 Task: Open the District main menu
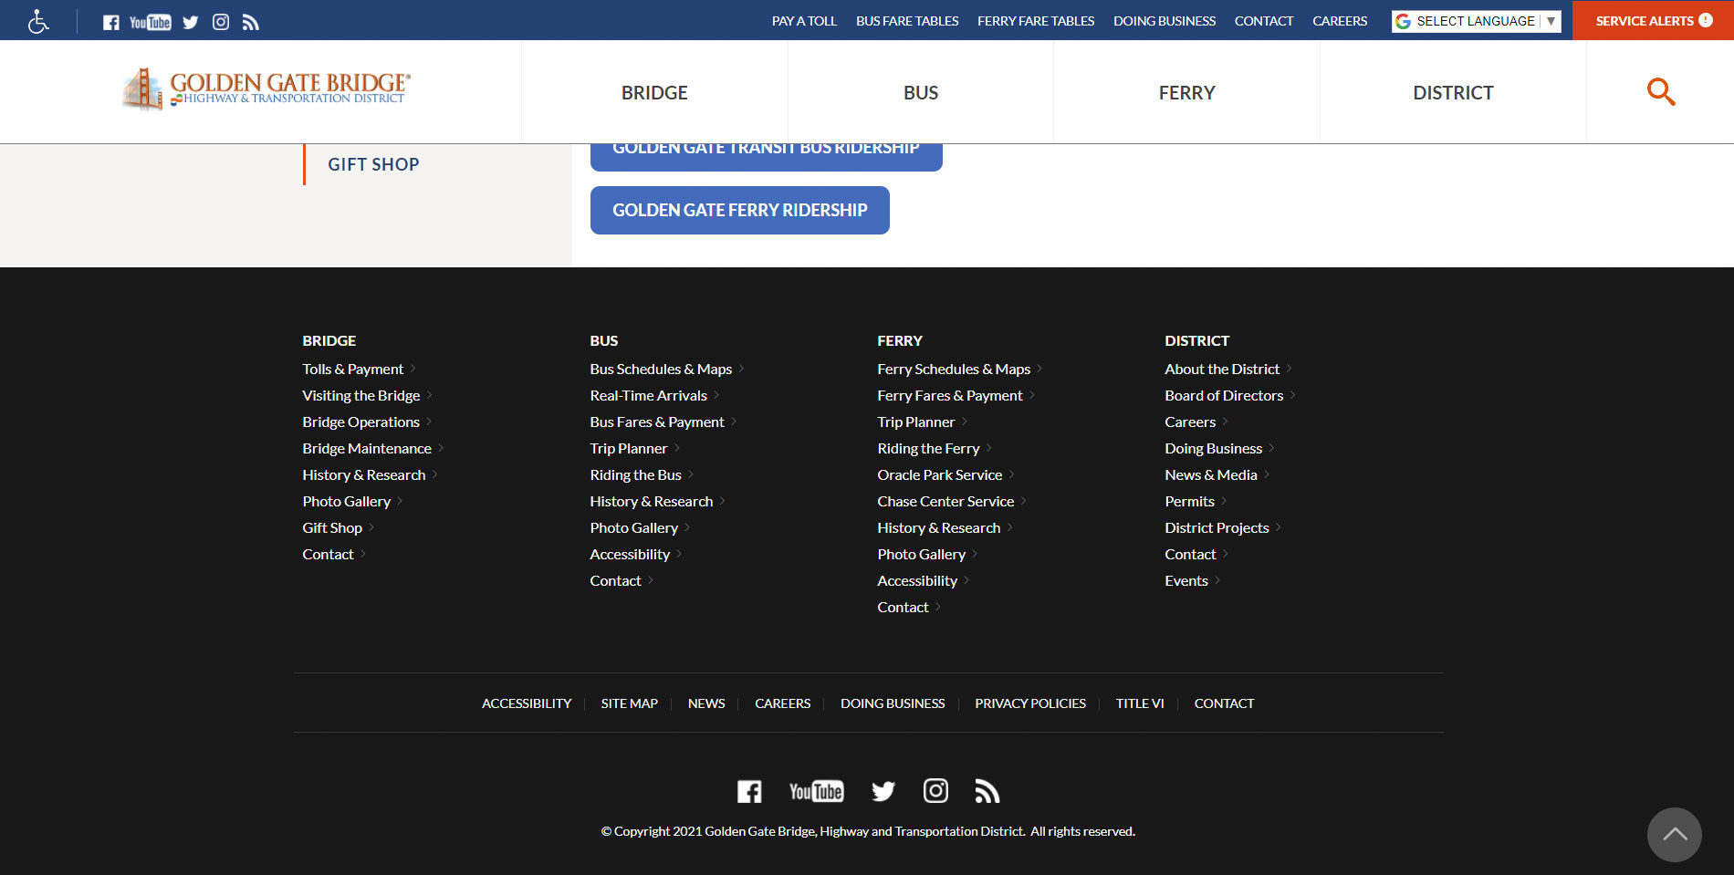[1453, 92]
